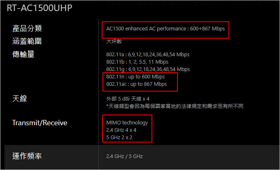The height and width of the screenshot is (170, 280).
Task: Click the 5 GHz 2 x 2 line
Action: pos(119,138)
